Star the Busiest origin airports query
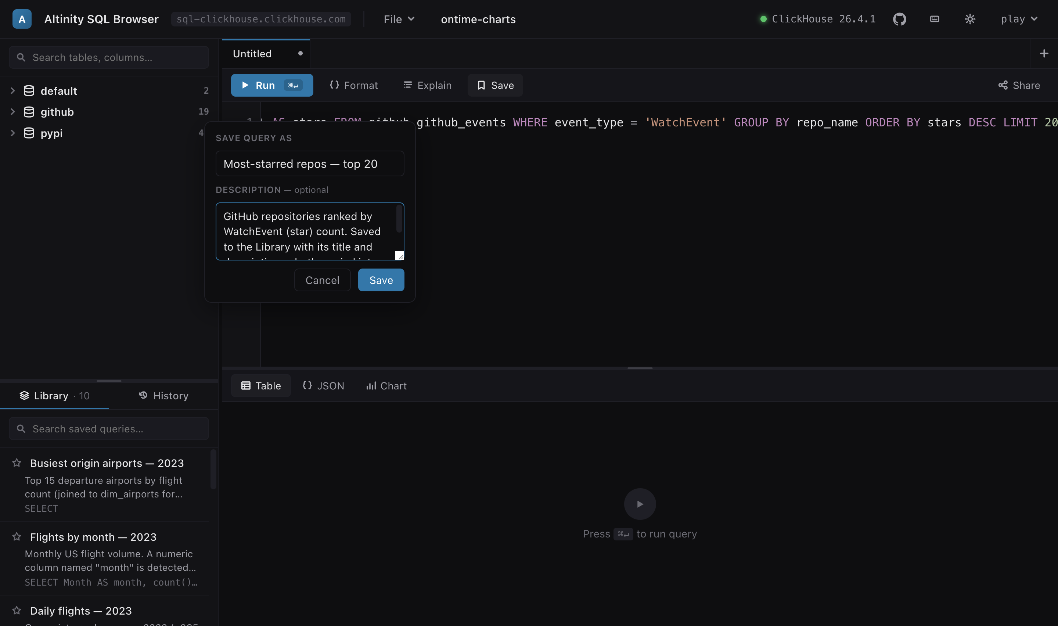Screen dimensions: 1058x626 pos(17,463)
